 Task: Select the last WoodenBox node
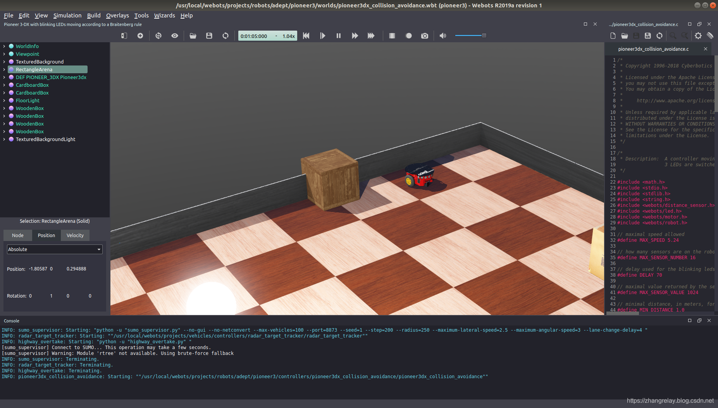30,131
